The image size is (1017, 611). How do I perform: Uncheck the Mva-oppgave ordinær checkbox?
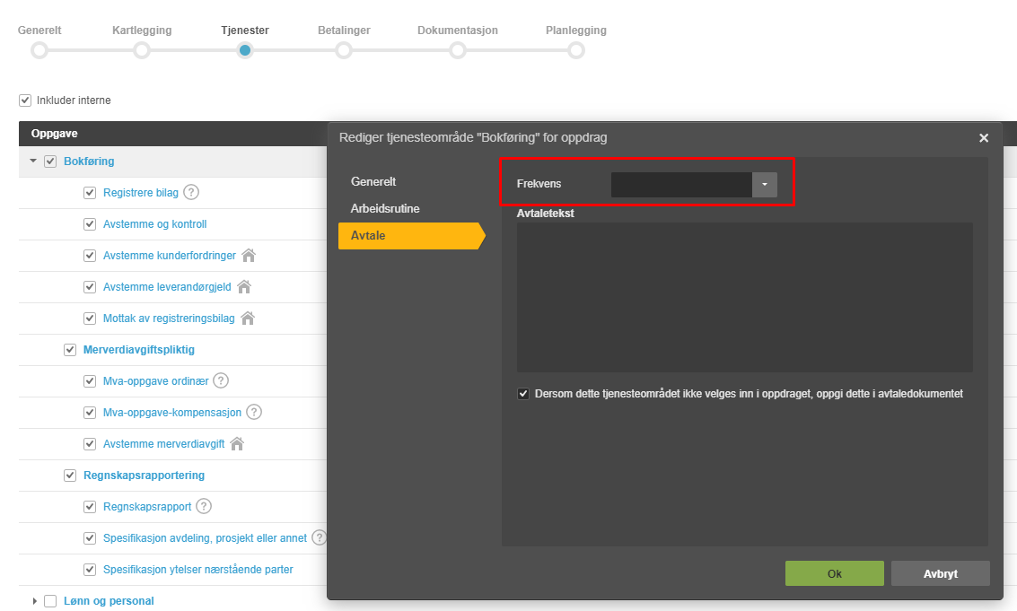point(90,381)
